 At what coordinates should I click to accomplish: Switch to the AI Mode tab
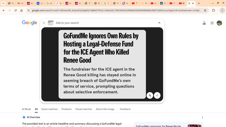[x=27, y=109]
